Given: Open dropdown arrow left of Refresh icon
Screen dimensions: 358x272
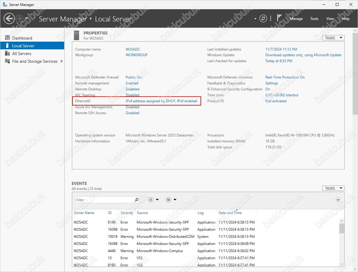Looking at the screenshot, I should tap(255, 19).
